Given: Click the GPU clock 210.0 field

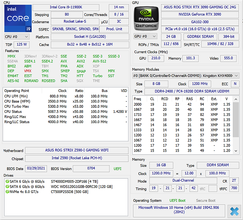Looking at the screenshot, I should point(156,58).
